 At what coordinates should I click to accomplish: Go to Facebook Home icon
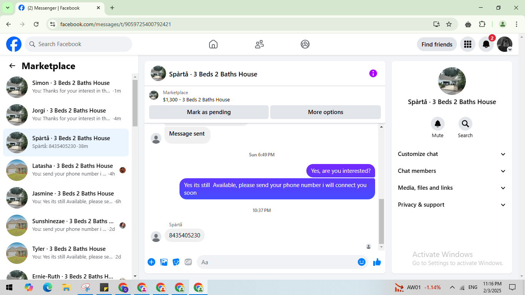pos(213,44)
